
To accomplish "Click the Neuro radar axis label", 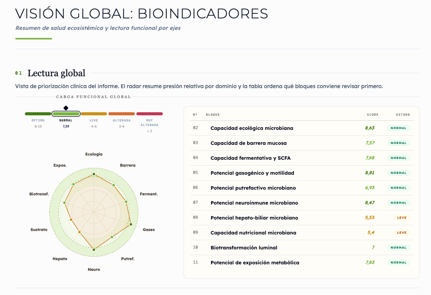I will tap(94, 269).
